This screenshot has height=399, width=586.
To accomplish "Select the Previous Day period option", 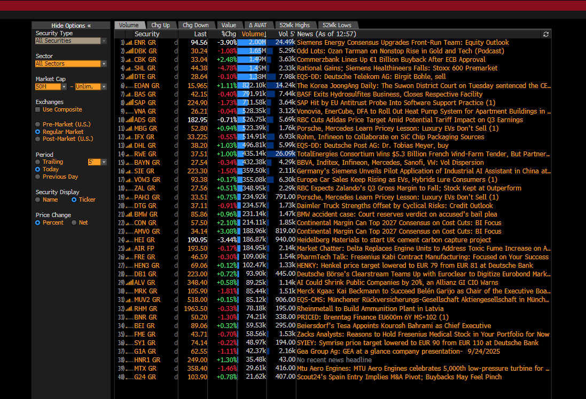I will (x=38, y=177).
